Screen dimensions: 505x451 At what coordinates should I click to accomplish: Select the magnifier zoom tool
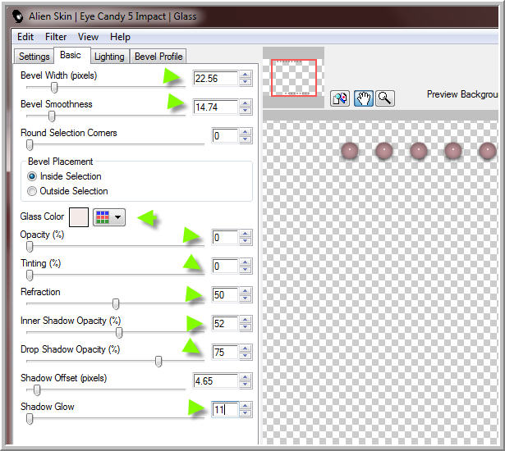click(x=384, y=98)
